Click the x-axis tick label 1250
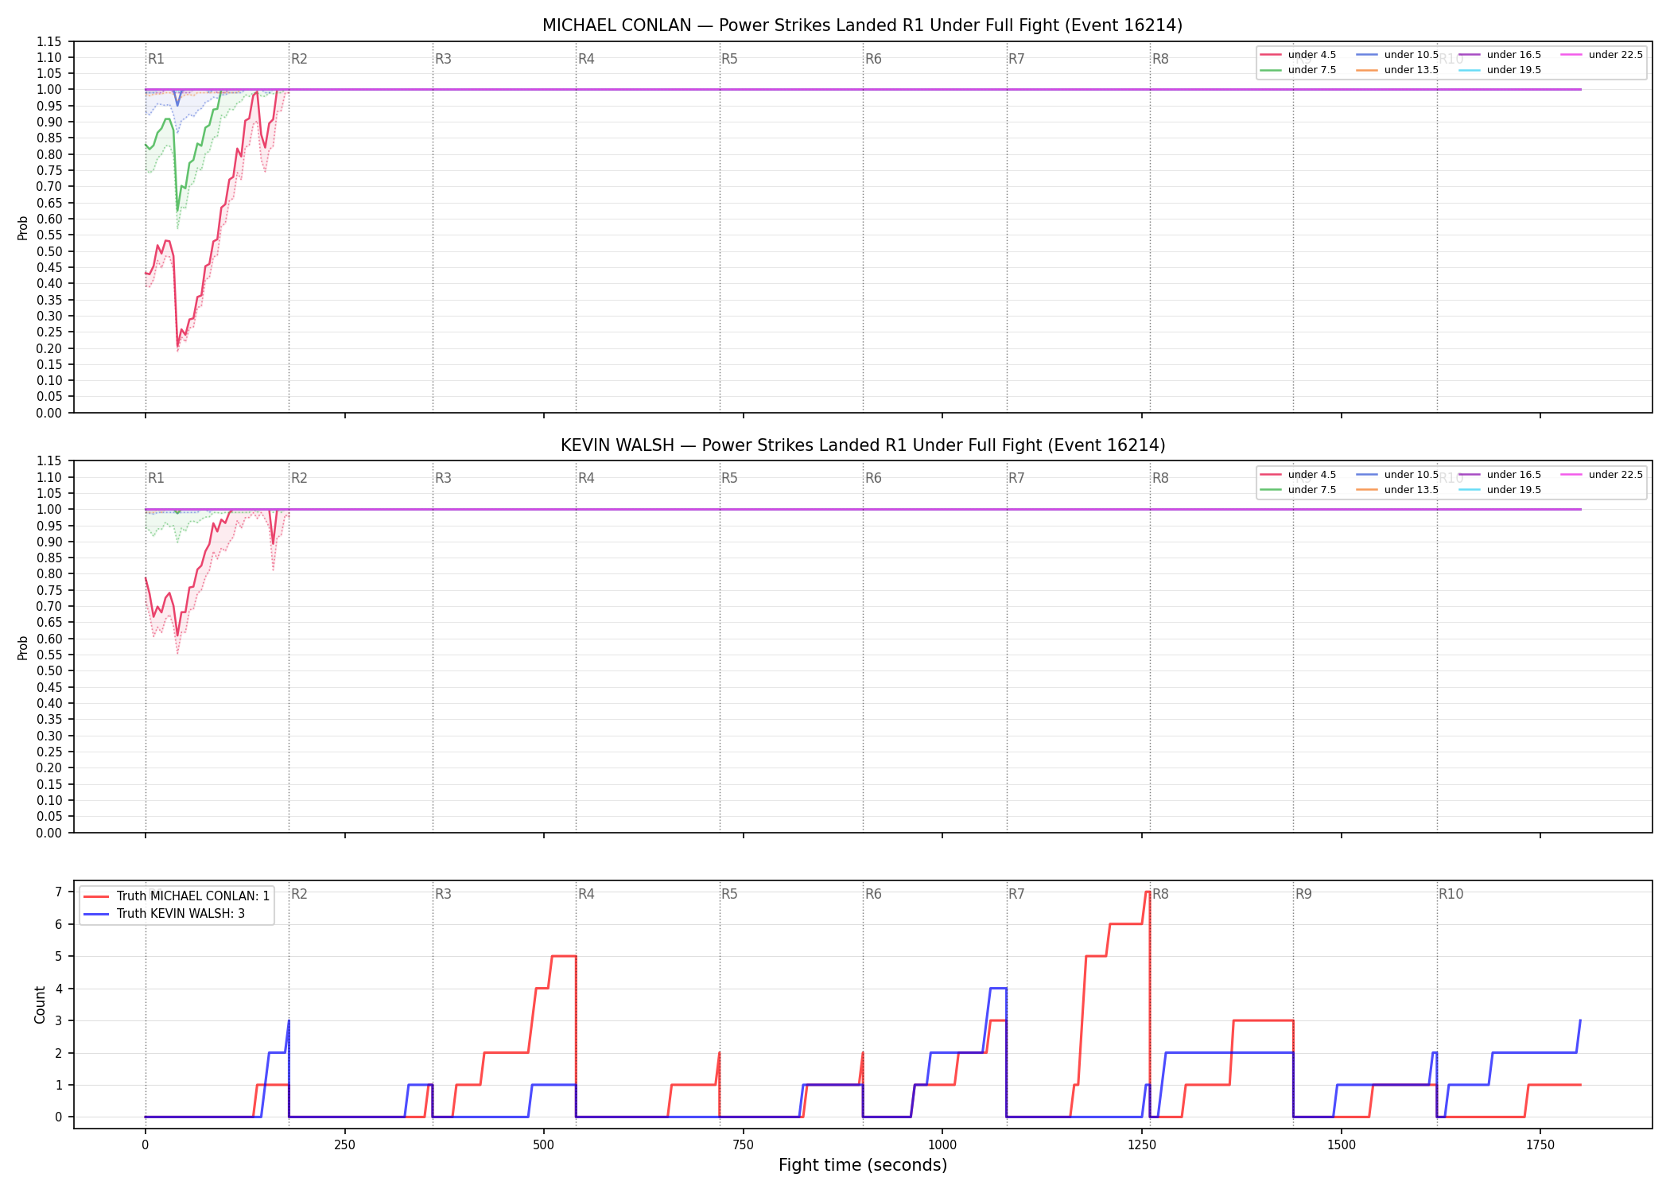 (1142, 1145)
